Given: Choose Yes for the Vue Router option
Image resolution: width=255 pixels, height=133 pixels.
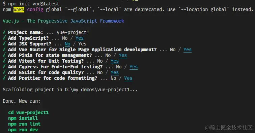Looking at the screenshot, I should coord(188,50).
